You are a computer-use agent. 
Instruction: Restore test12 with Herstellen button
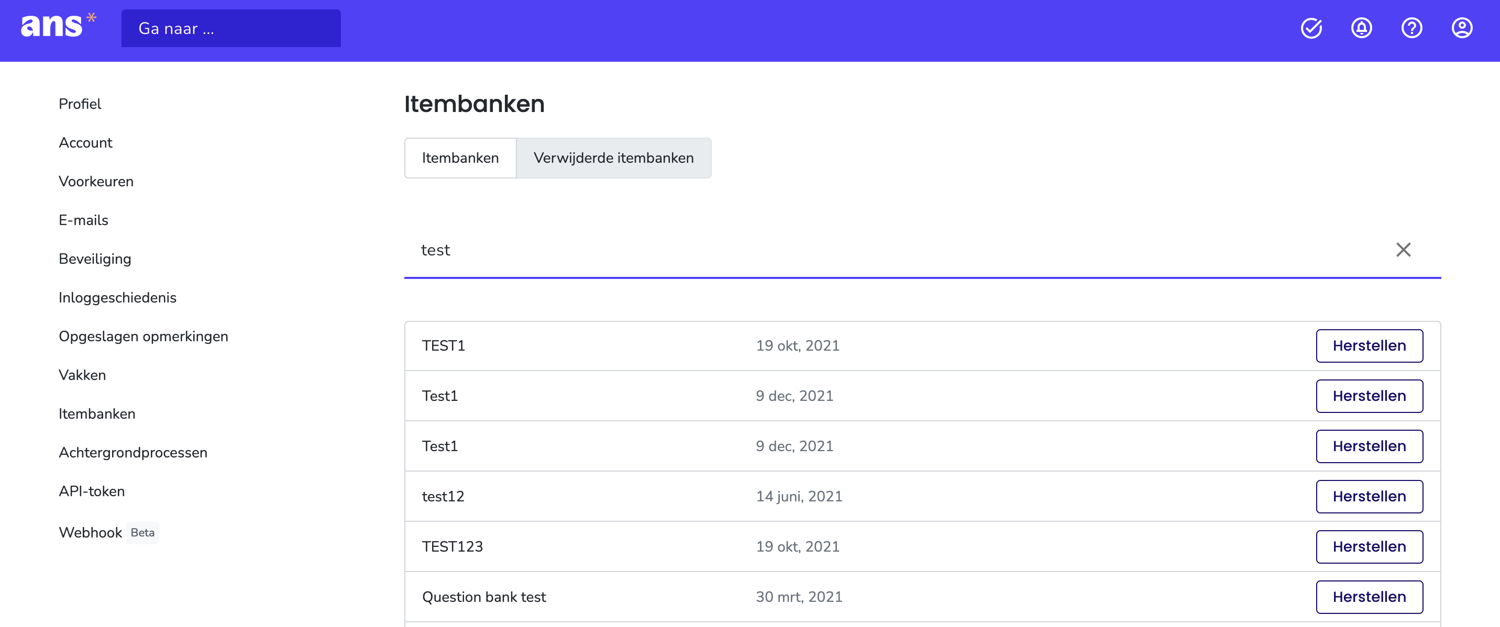click(1369, 496)
